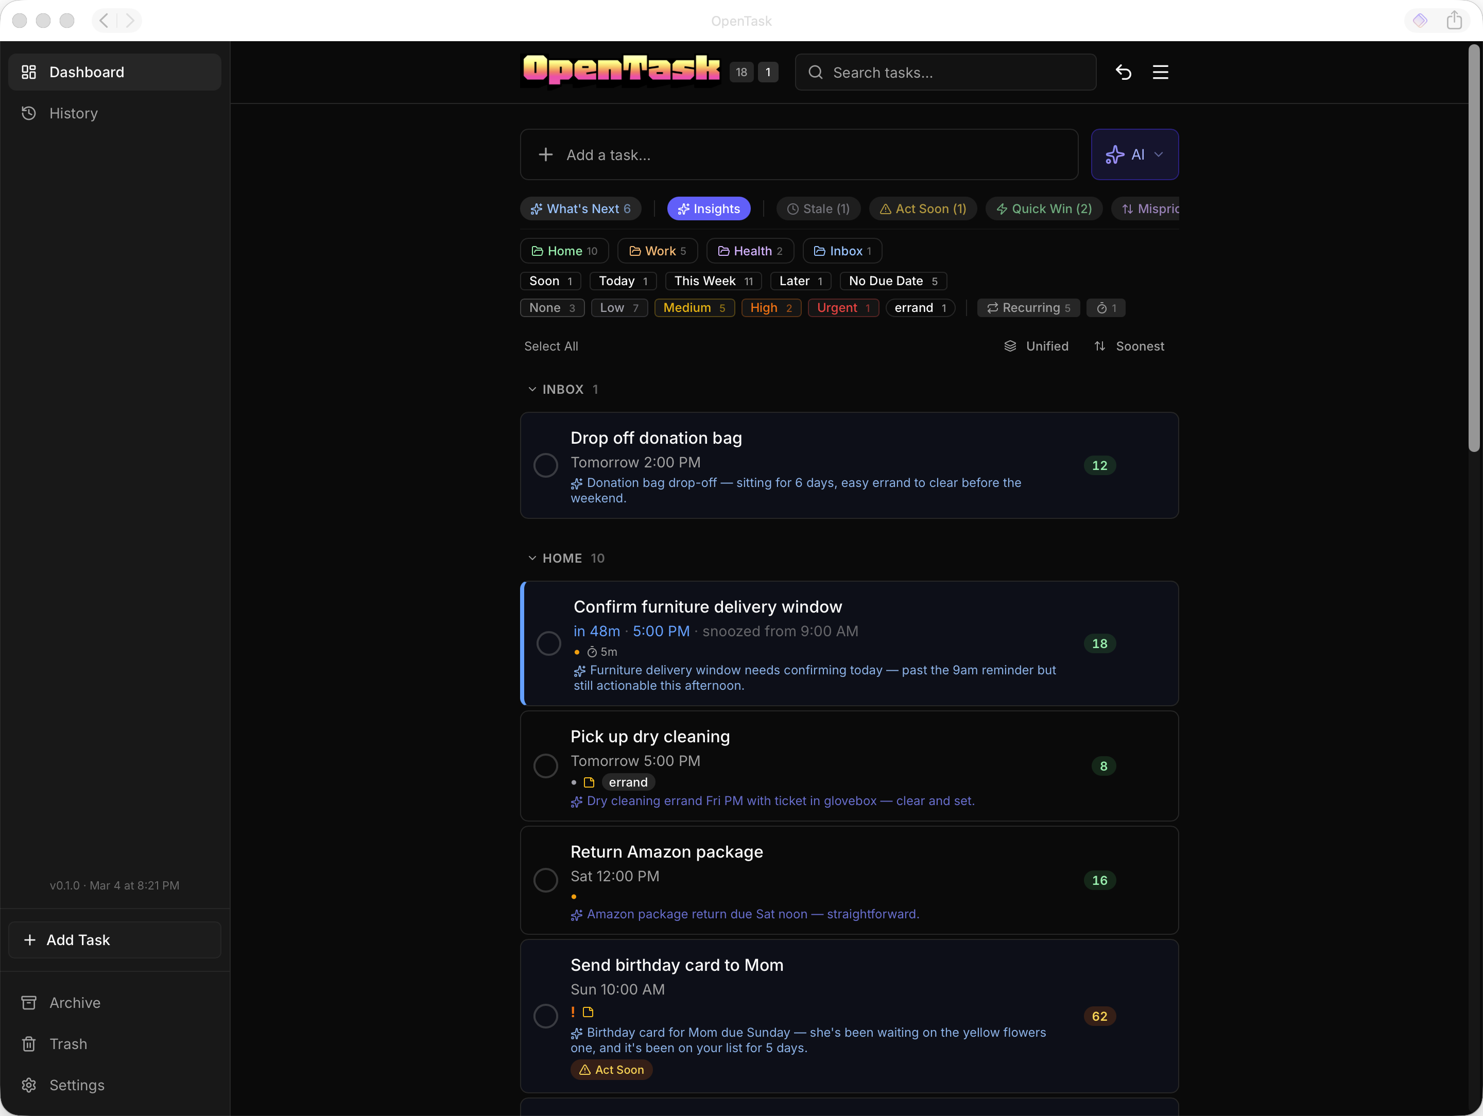Click the undo arrow icon
1483x1116 pixels.
[1123, 73]
